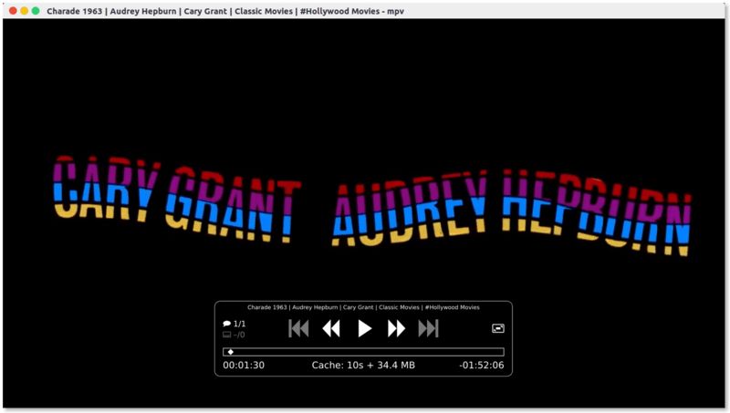The width and height of the screenshot is (730, 413).
Task: Seek to middle of the progress bar
Action: pyautogui.click(x=363, y=352)
